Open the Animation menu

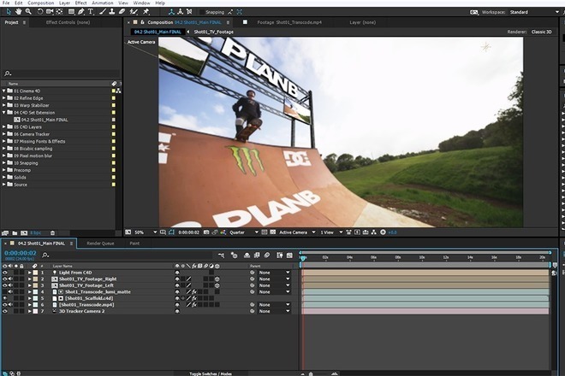[x=103, y=3]
